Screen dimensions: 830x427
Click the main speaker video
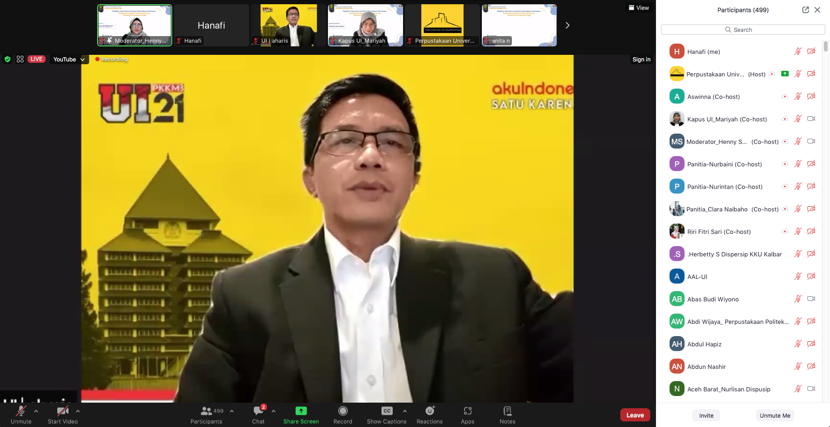(x=327, y=229)
